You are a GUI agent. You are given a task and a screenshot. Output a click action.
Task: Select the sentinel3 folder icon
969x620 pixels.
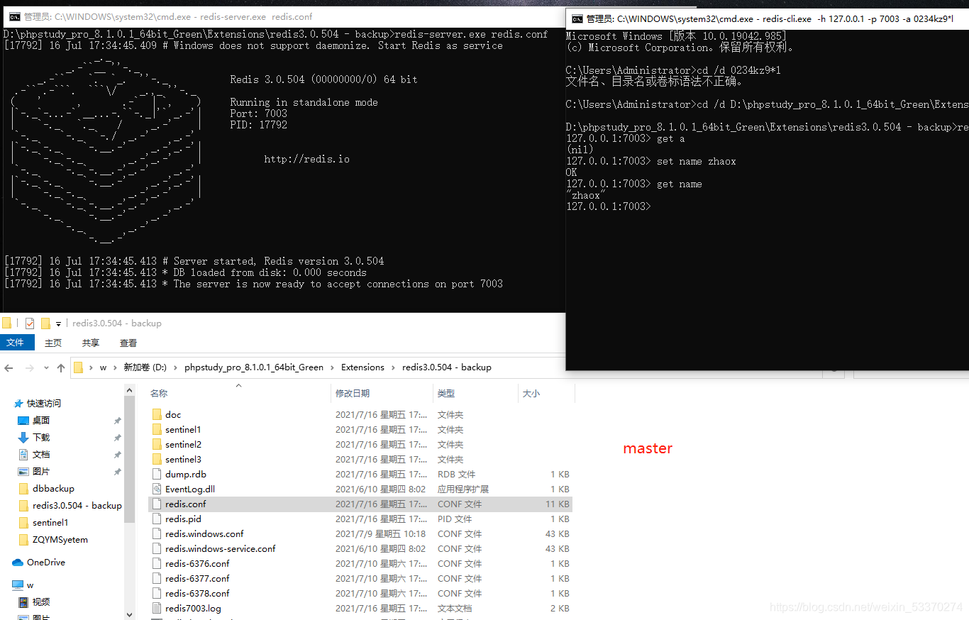[x=157, y=459]
